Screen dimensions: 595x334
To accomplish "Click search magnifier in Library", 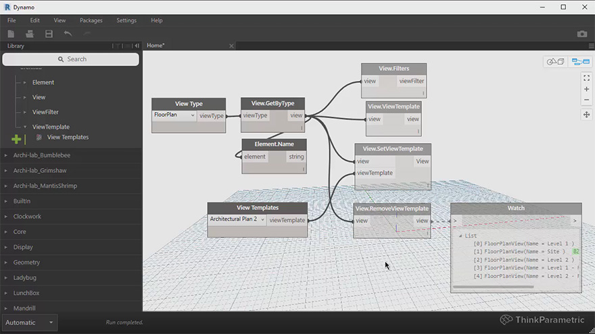I will pyautogui.click(x=61, y=59).
